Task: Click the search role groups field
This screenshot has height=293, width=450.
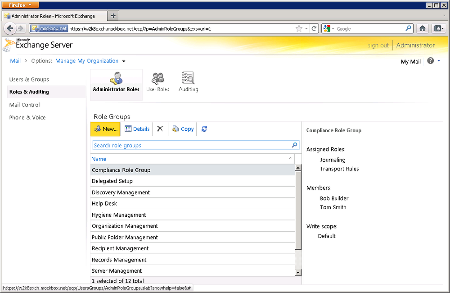Action: coord(192,145)
